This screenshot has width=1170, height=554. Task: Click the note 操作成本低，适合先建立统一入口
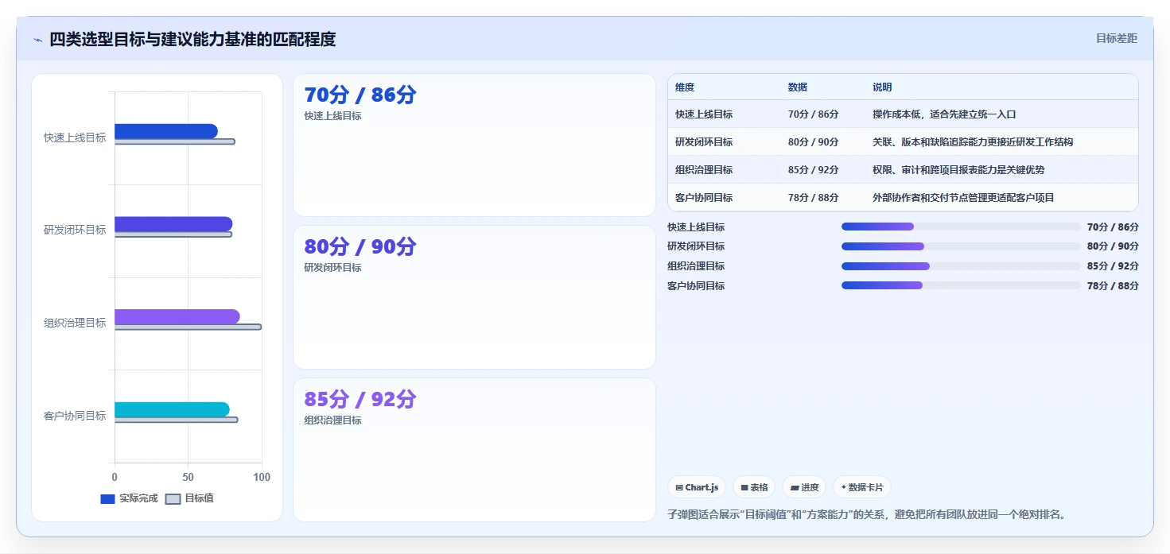(944, 114)
